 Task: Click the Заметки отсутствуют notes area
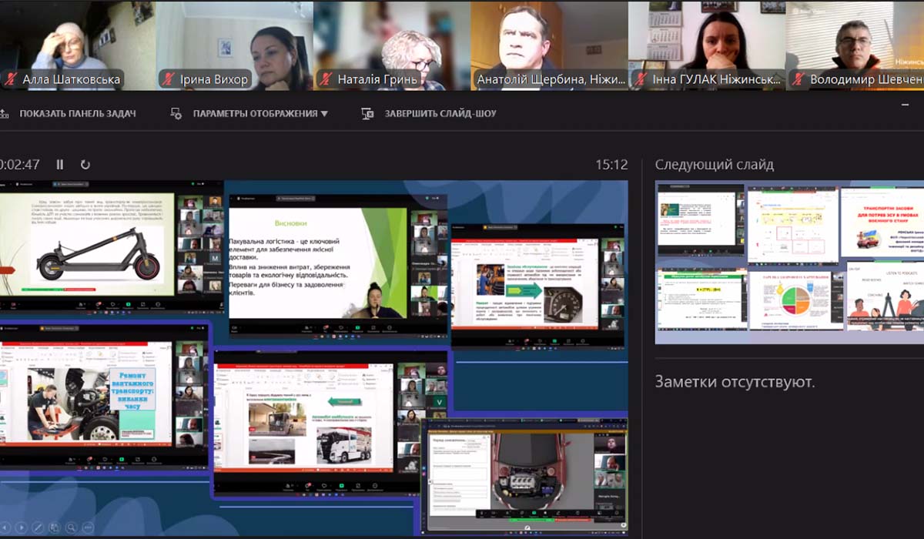735,382
